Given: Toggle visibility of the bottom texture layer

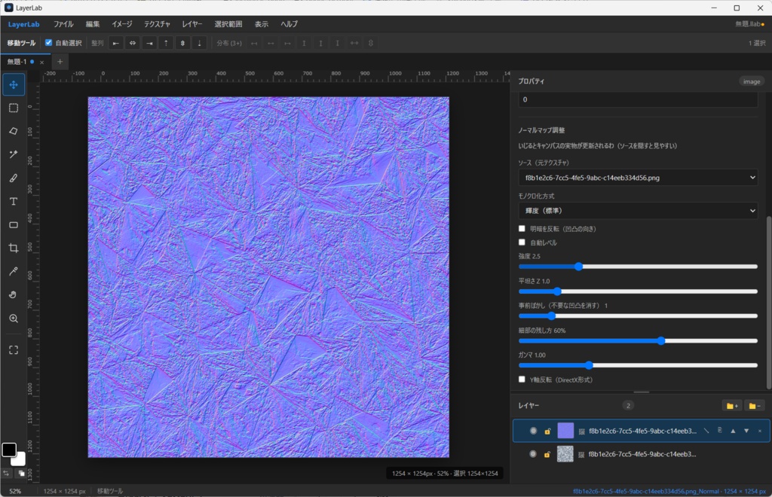Looking at the screenshot, I should pos(533,454).
